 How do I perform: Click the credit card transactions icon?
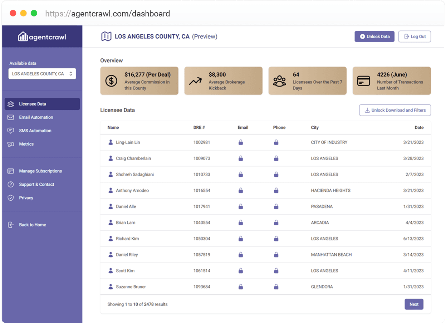[x=363, y=81]
